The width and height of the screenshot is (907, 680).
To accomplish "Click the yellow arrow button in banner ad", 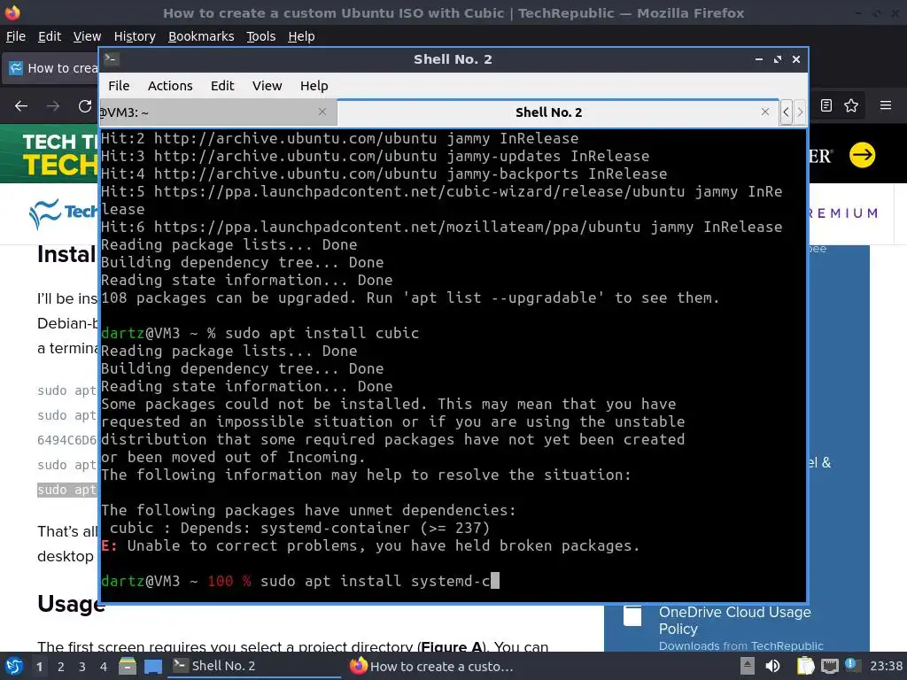I will click(x=862, y=154).
